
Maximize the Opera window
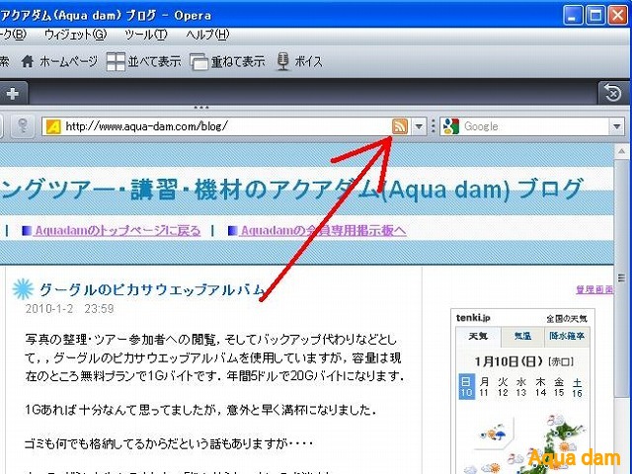tap(595, 16)
